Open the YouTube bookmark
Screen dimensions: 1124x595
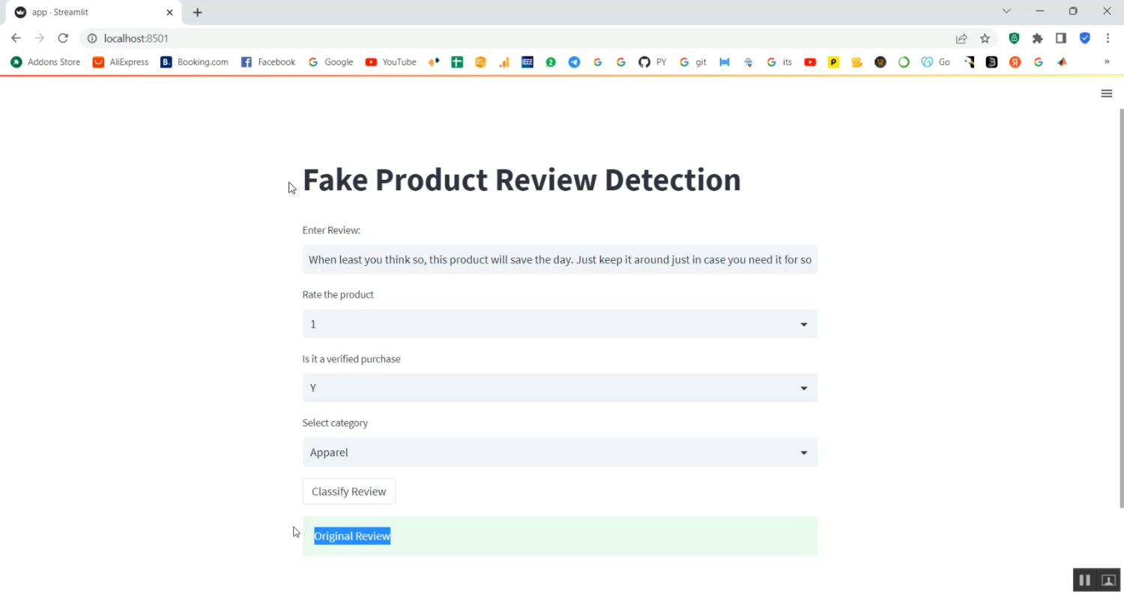pyautogui.click(x=390, y=62)
